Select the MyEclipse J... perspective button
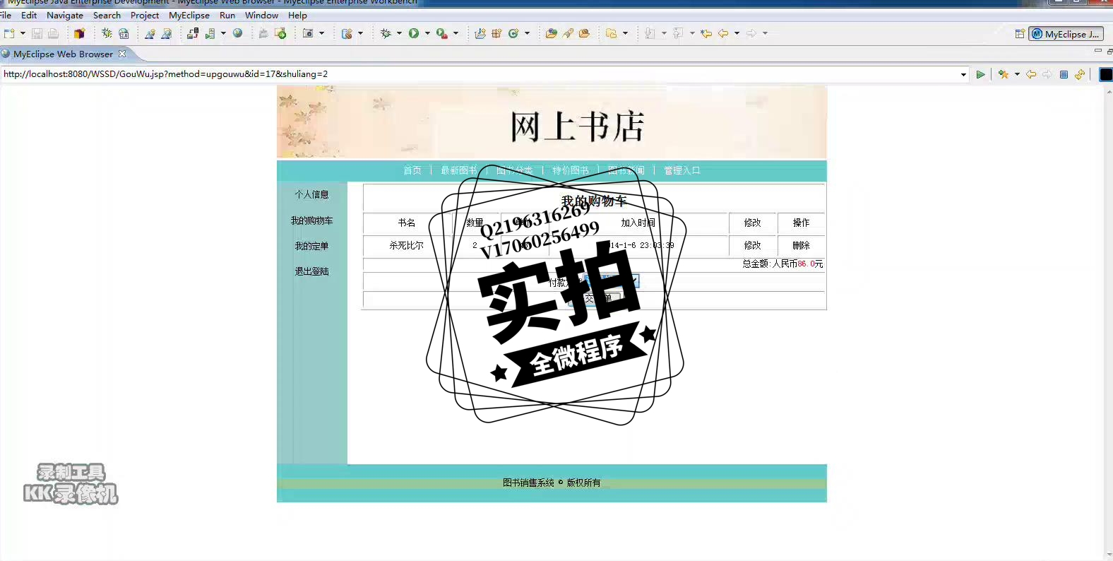The height and width of the screenshot is (561, 1113). point(1066,34)
